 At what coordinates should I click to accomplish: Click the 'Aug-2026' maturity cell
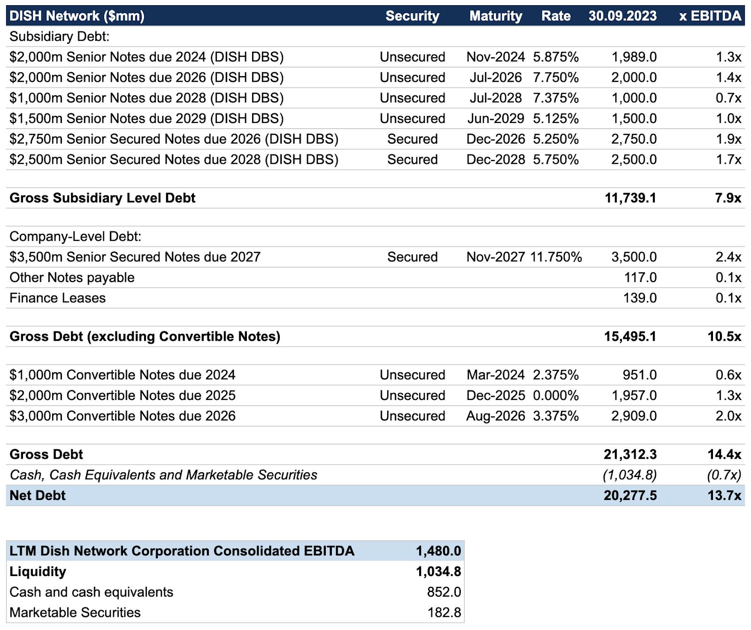click(496, 416)
